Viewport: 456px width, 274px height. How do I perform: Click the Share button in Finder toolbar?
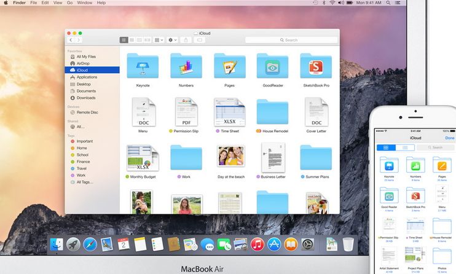(186, 40)
